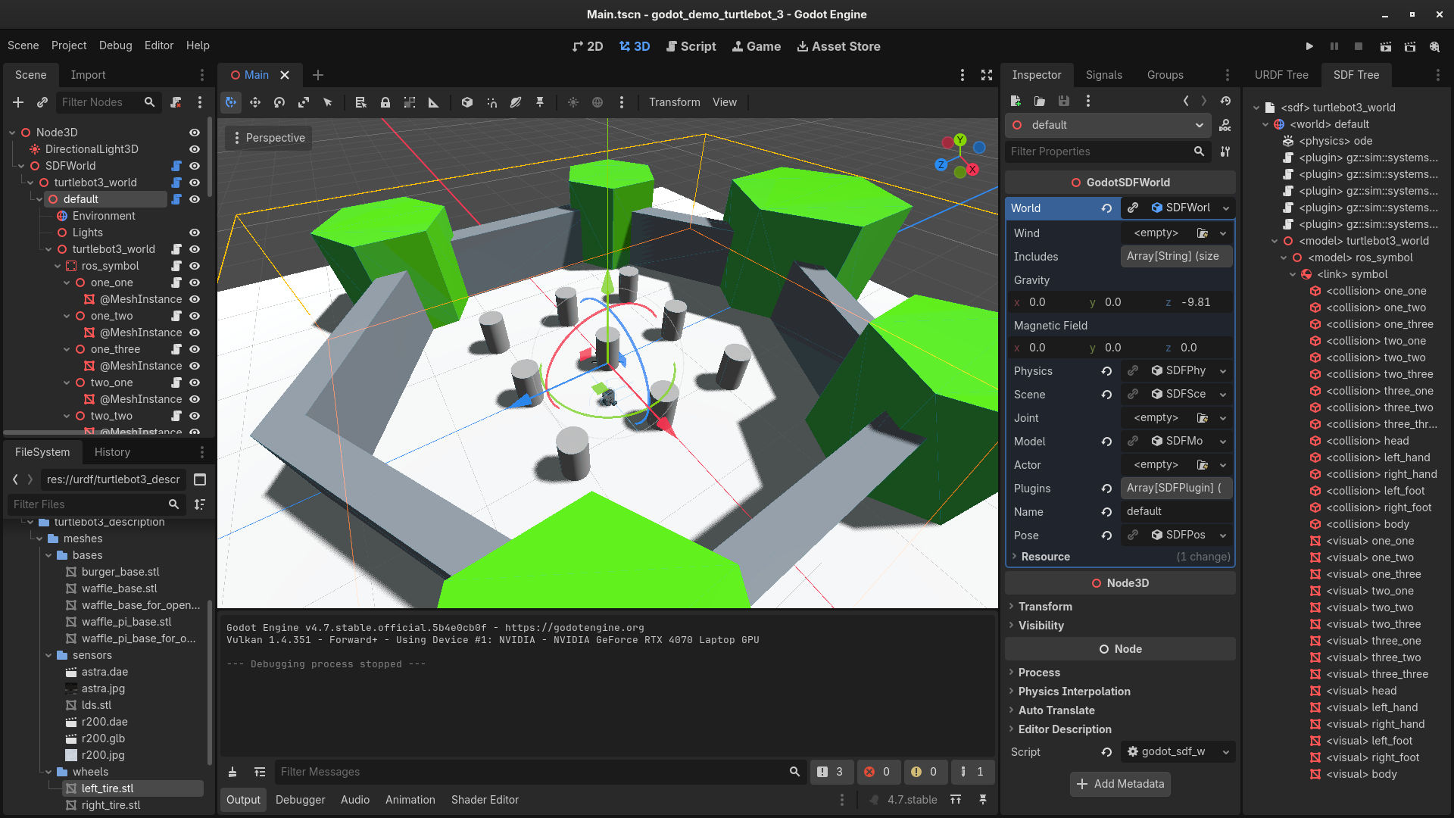
Task: Open the Inspector load resource folder icon
Action: tap(1040, 101)
